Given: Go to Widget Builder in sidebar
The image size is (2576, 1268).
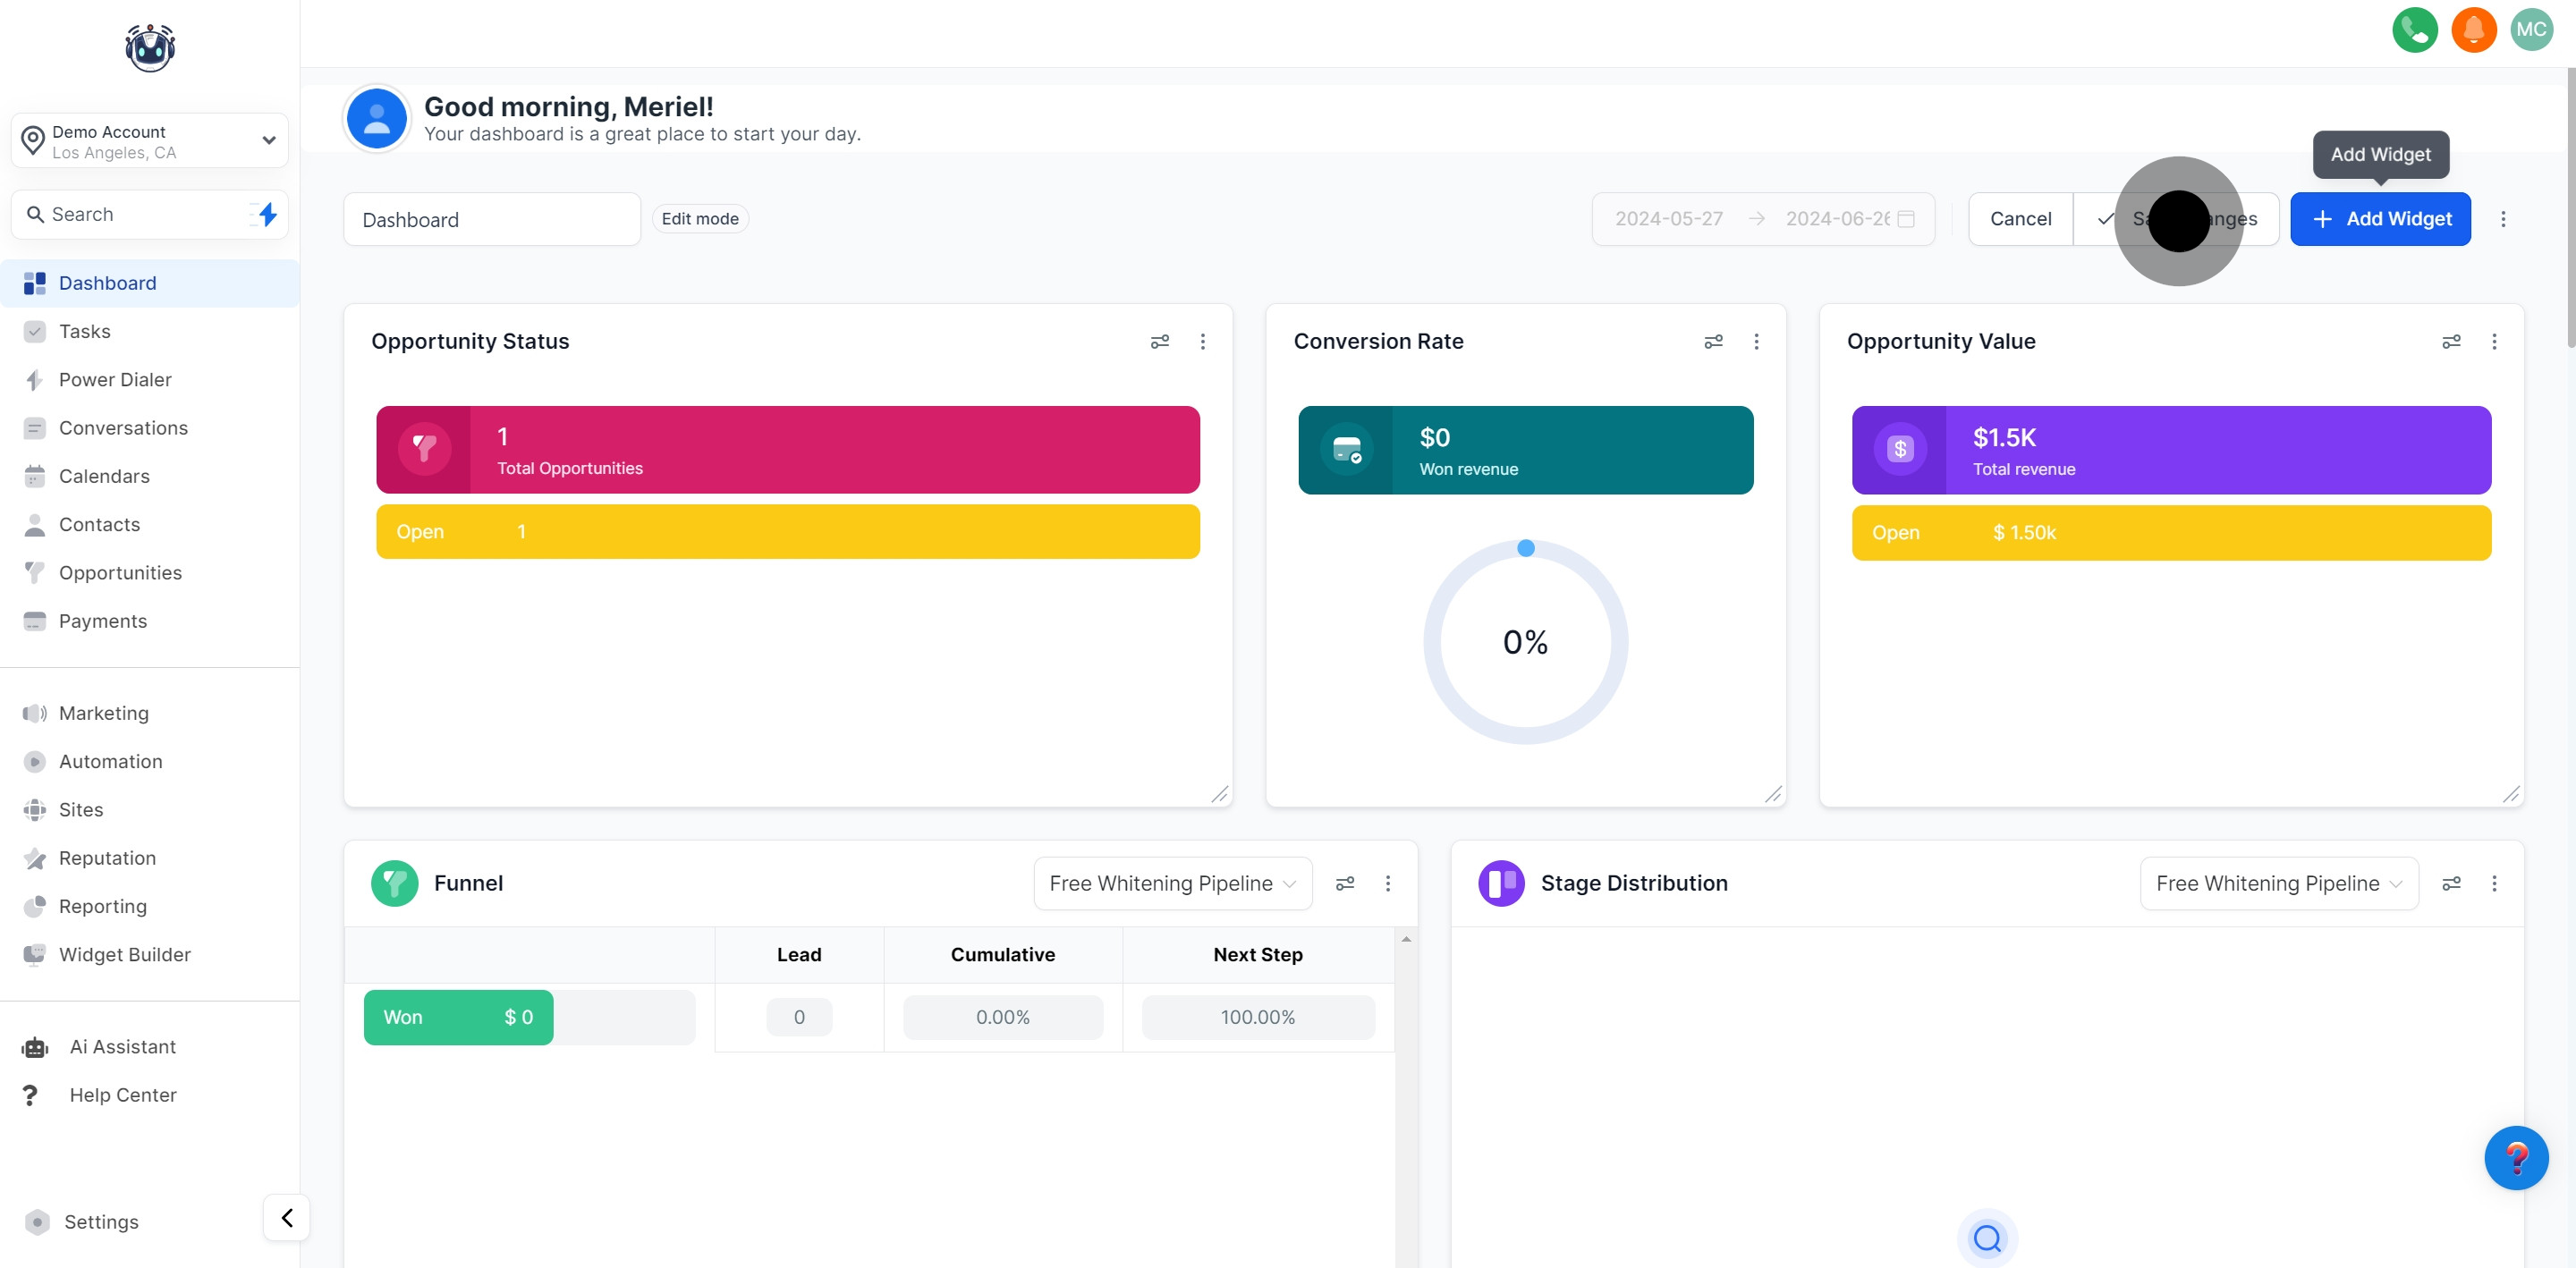Looking at the screenshot, I should [x=124, y=954].
